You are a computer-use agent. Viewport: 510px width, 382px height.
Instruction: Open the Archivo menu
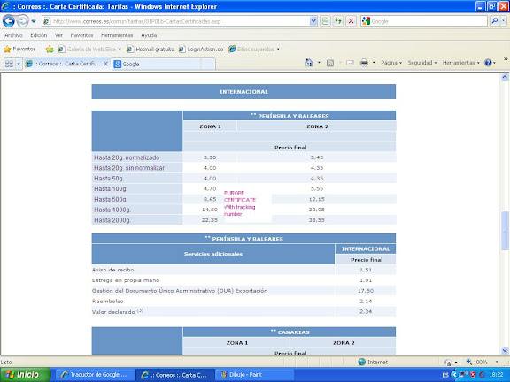pos(13,35)
